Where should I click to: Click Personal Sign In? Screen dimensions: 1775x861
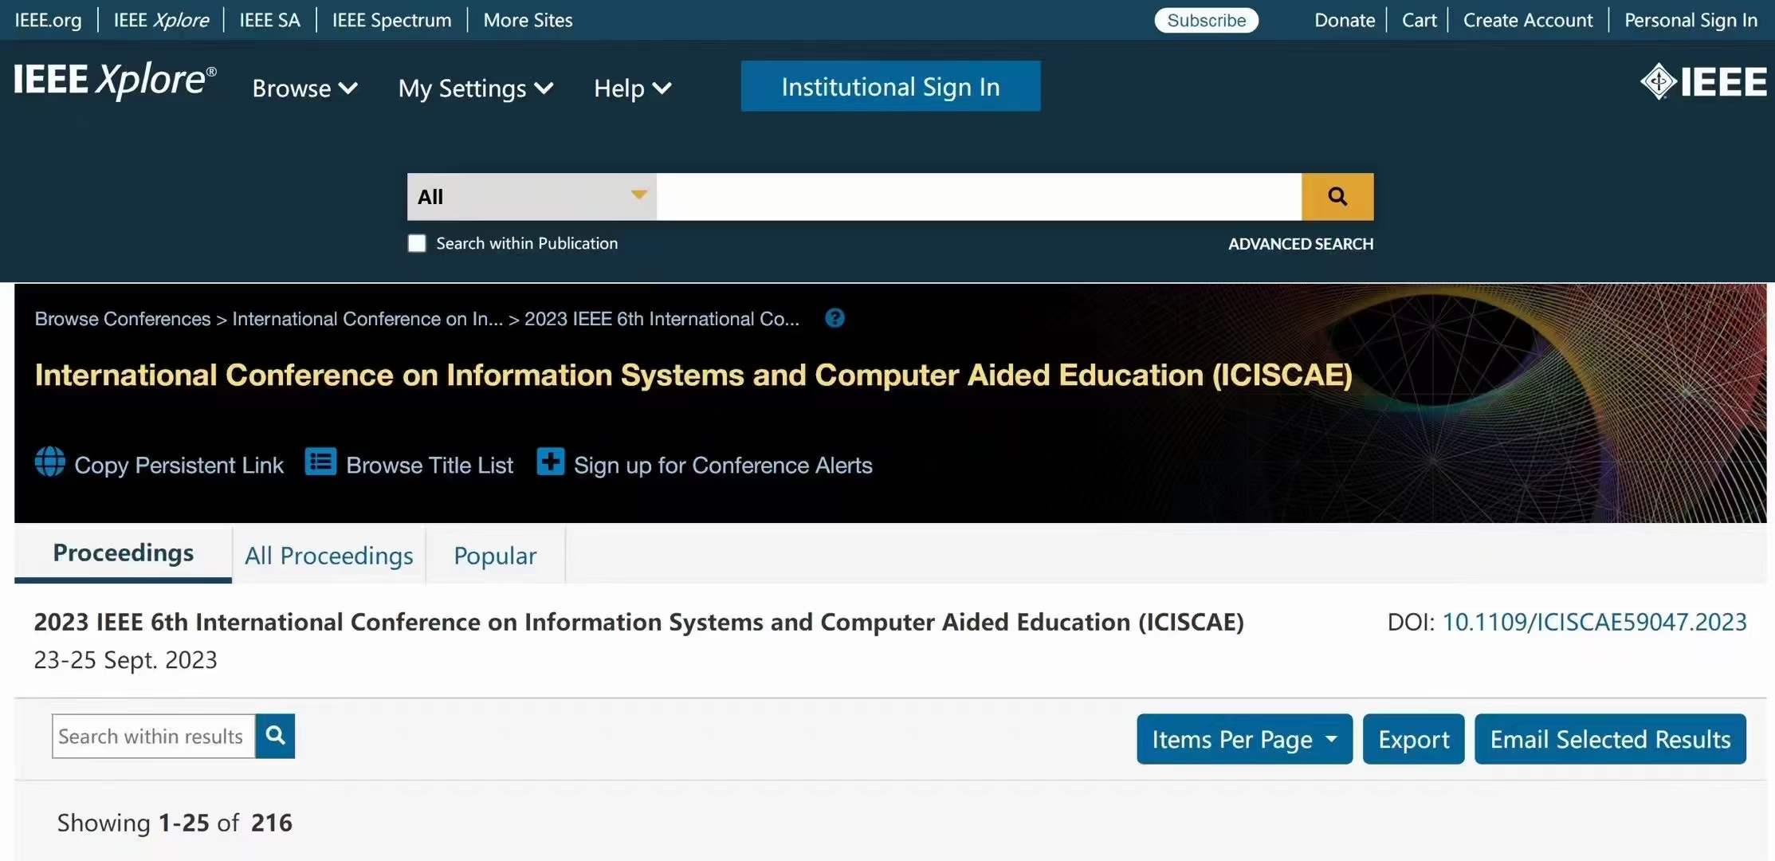tap(1691, 20)
